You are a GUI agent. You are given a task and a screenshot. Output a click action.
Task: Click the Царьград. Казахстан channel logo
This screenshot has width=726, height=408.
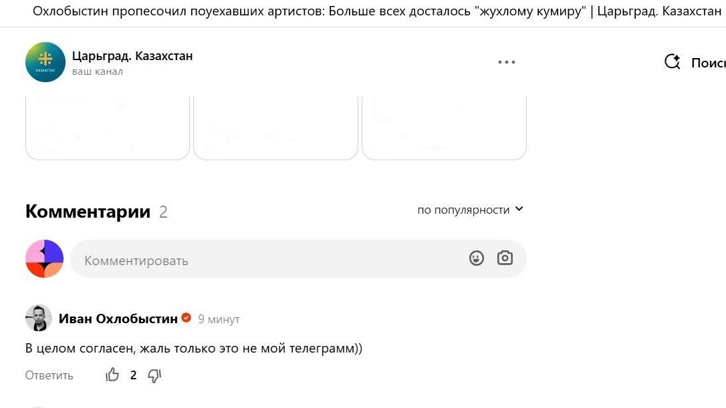point(44,61)
